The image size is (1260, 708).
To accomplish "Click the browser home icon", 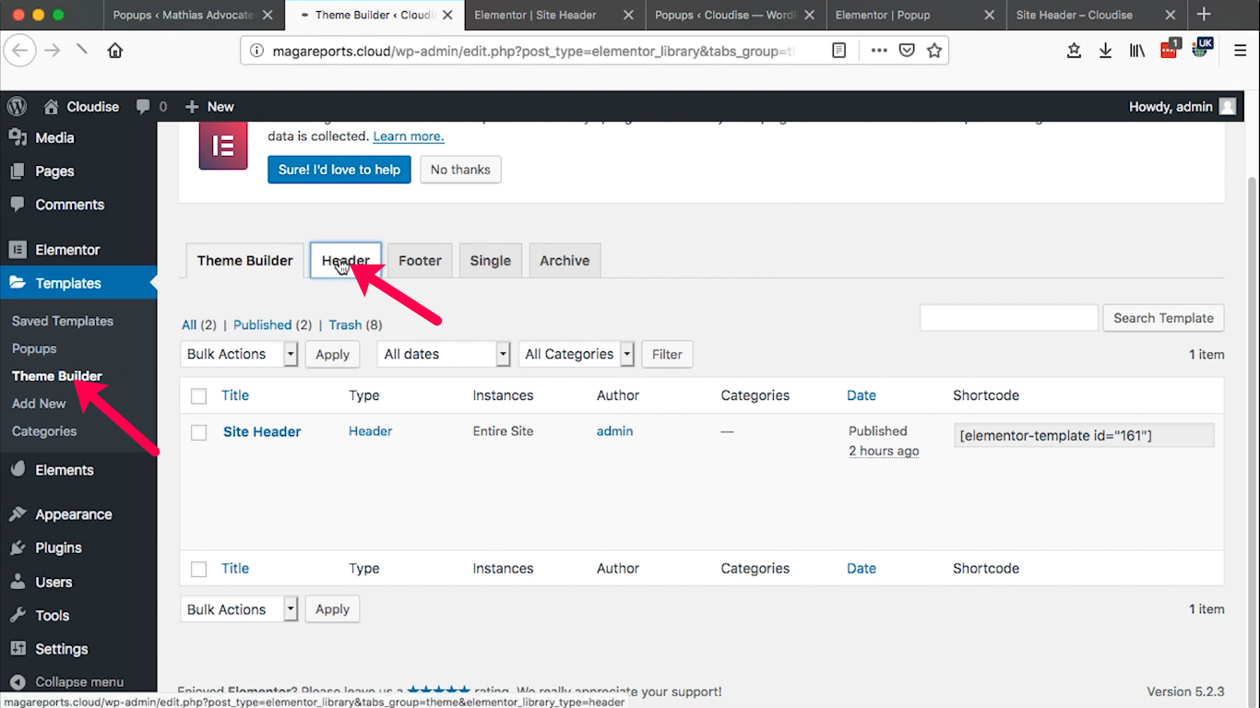I will click(115, 51).
